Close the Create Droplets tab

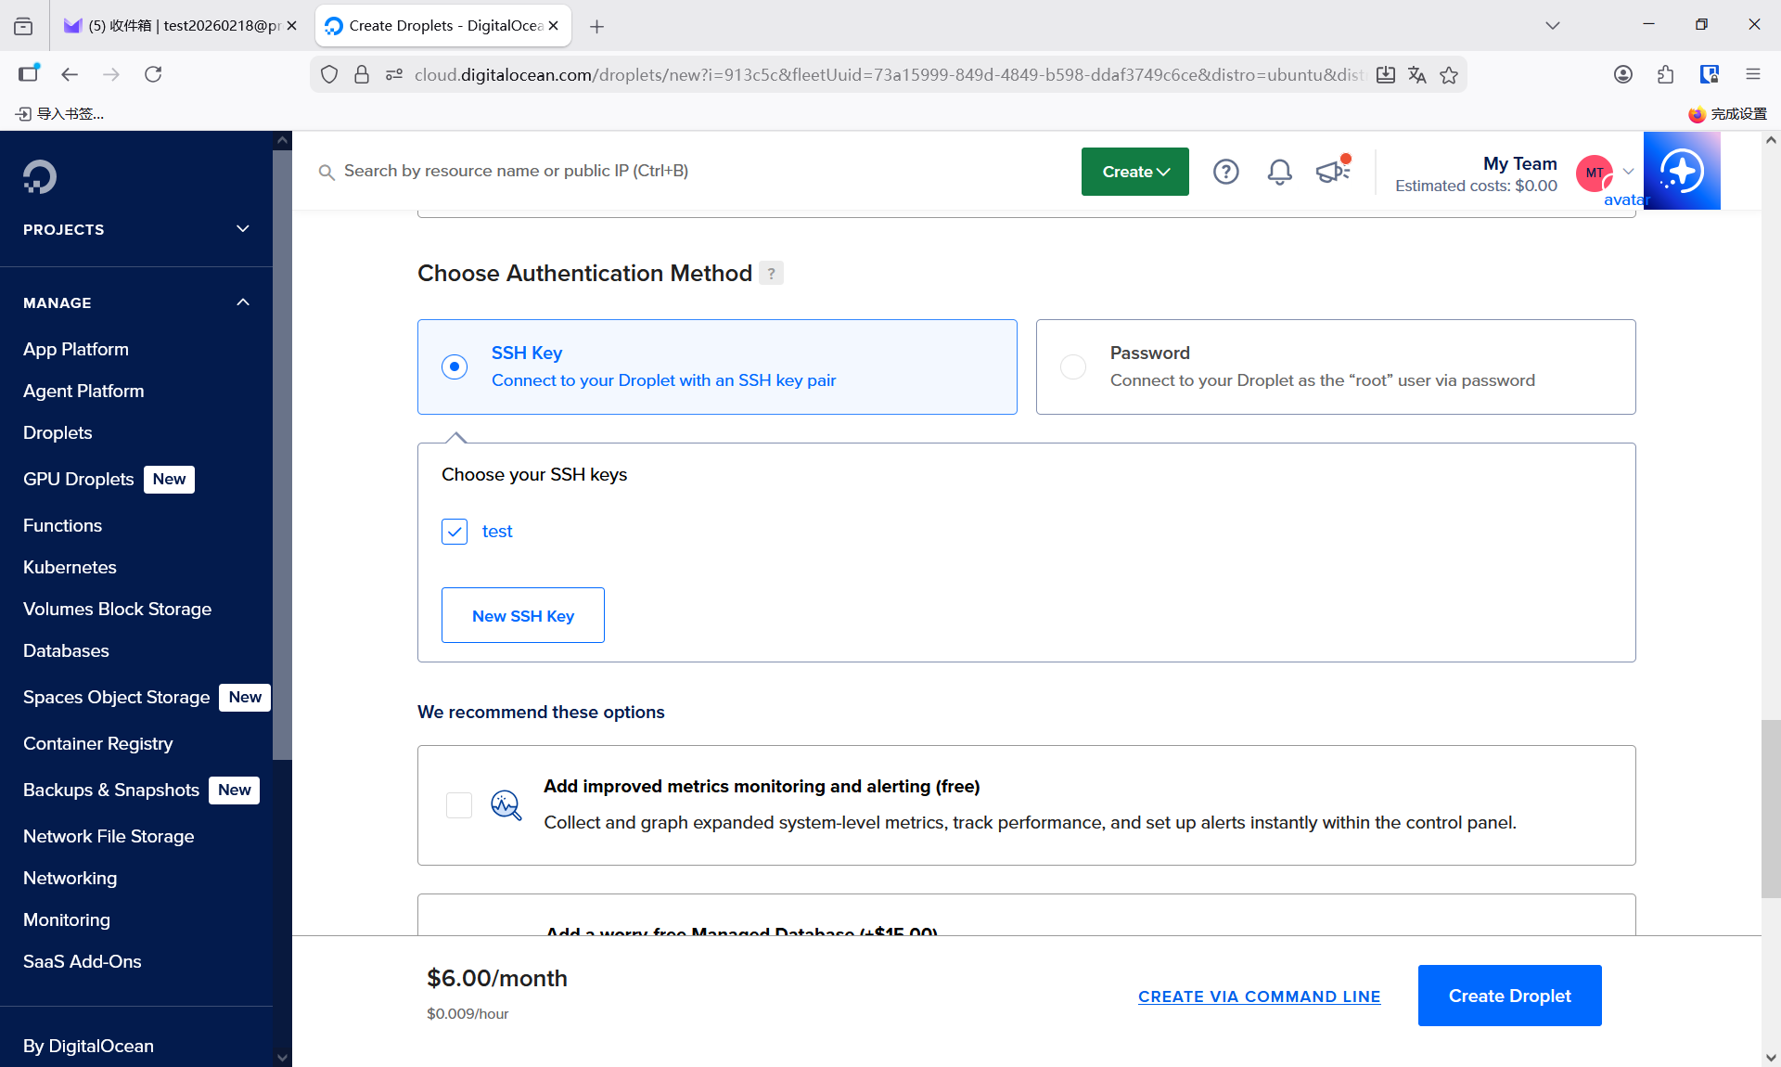click(554, 26)
